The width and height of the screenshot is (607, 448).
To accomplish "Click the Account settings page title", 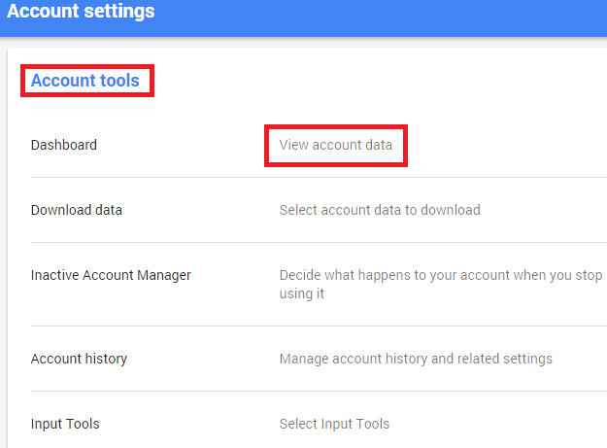I will [81, 12].
